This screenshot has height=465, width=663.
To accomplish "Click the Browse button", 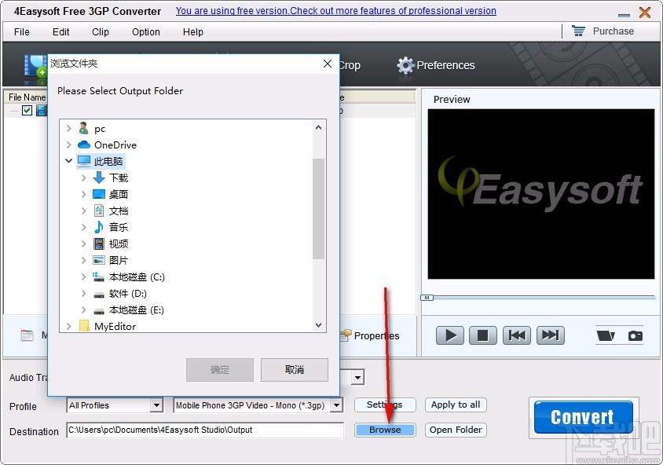I will [x=385, y=430].
